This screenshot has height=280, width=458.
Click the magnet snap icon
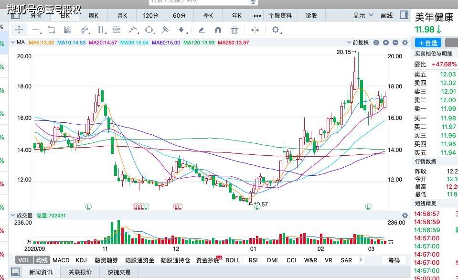pos(218,30)
